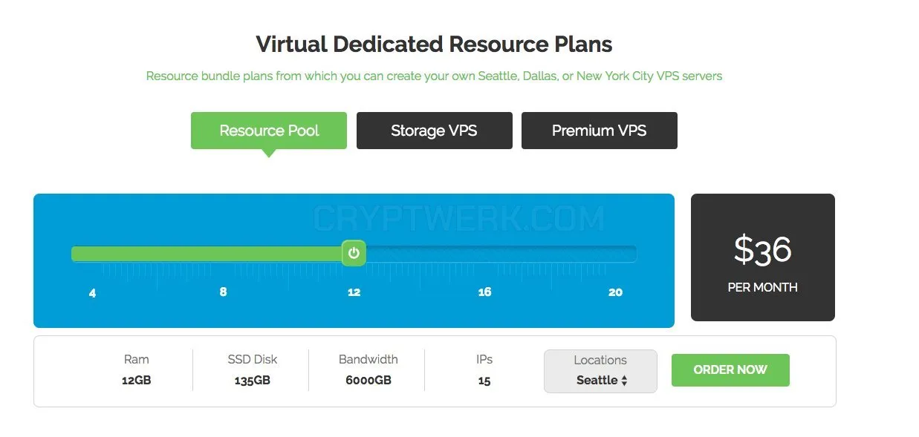Set slider to the 20 mark
Image resolution: width=919 pixels, height=437 pixels.
click(615, 292)
